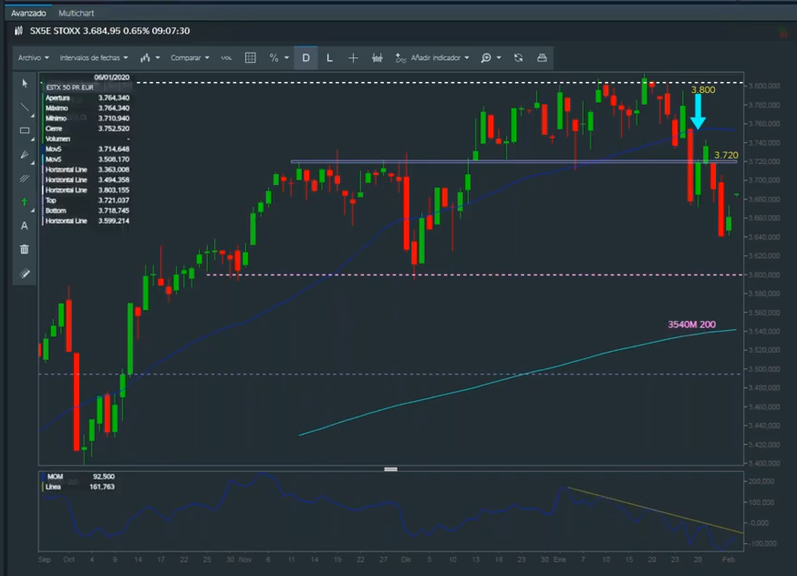The width and height of the screenshot is (797, 576).
Task: Open the Comparar dropdown
Action: (190, 57)
